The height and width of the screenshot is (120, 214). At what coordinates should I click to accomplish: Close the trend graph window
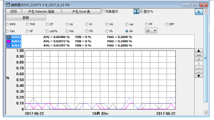204,5
